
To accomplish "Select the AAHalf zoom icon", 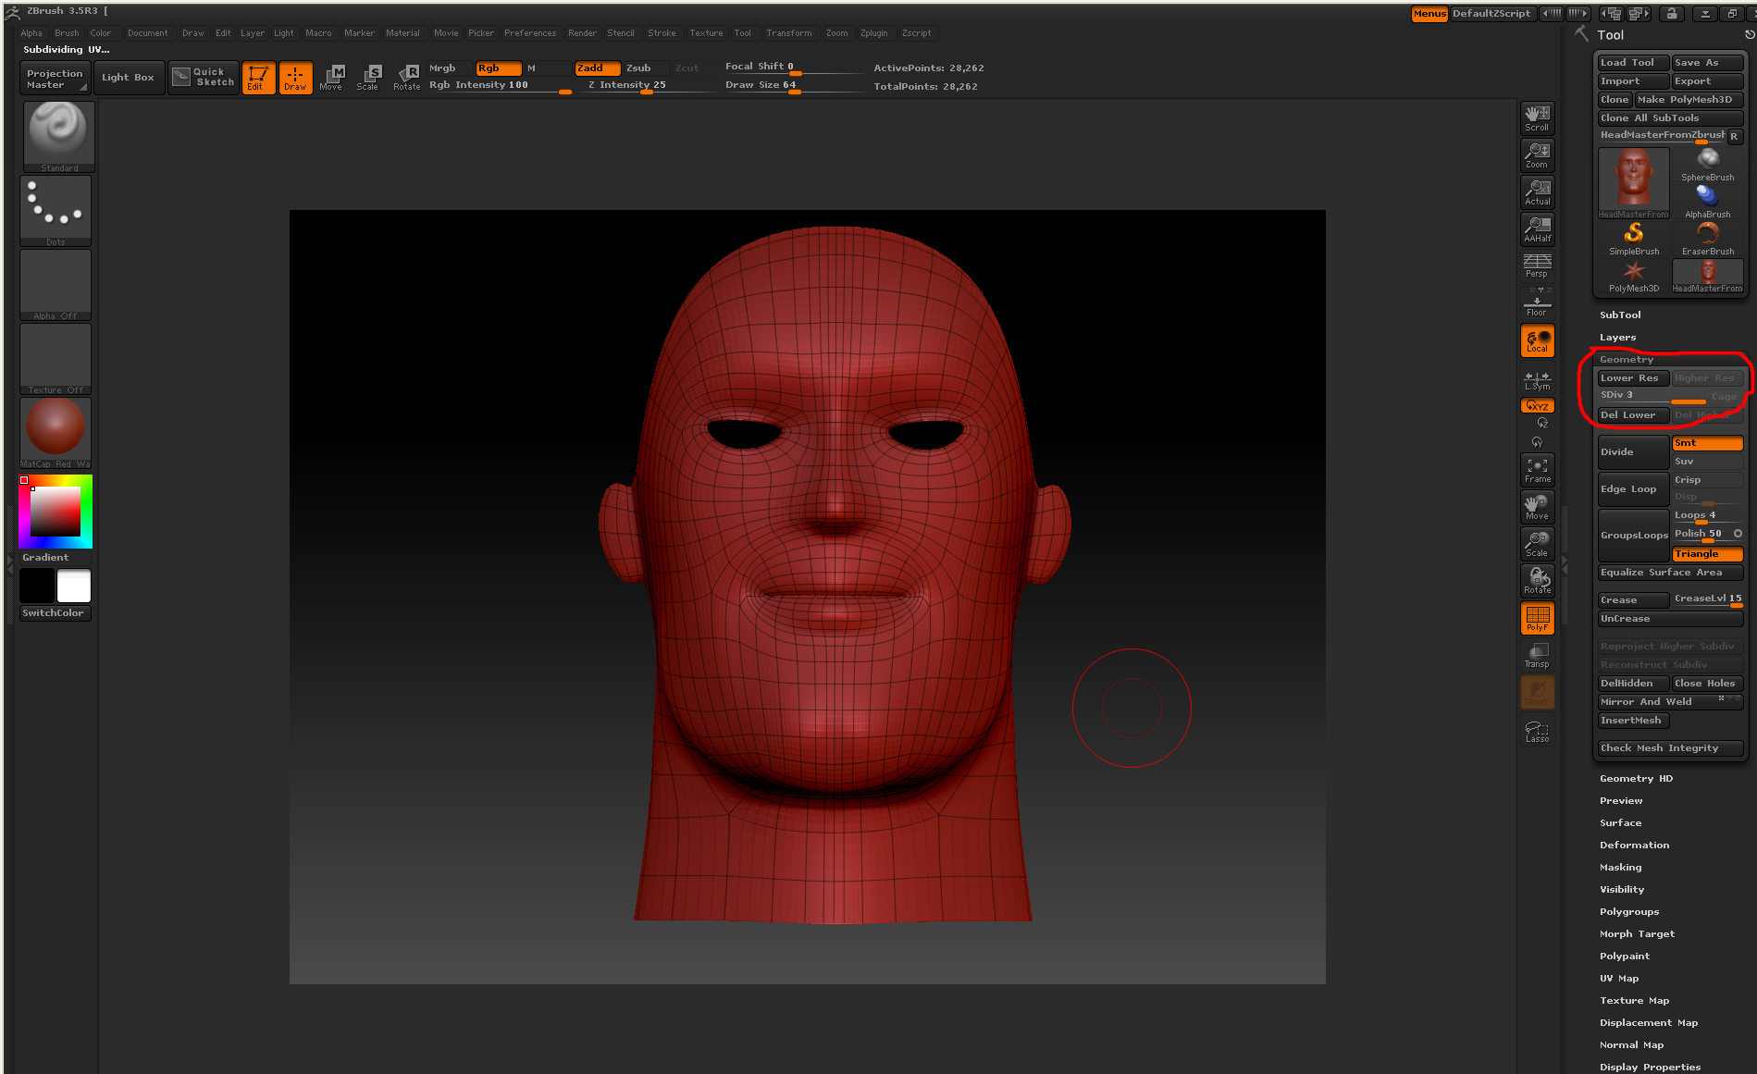I will pyautogui.click(x=1537, y=228).
